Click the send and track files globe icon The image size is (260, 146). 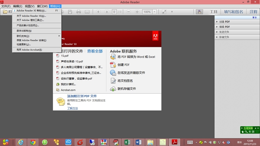point(113,73)
